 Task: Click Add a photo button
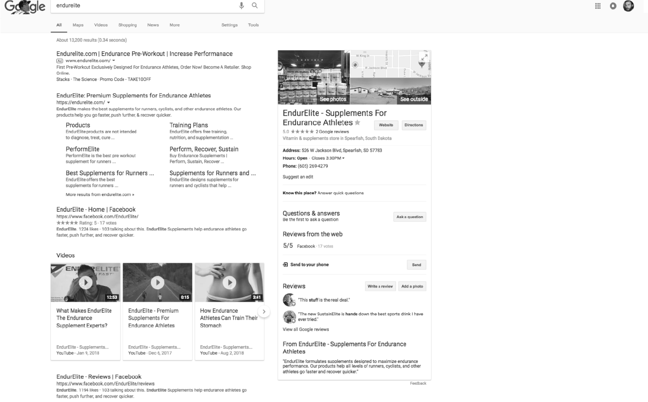pyautogui.click(x=412, y=286)
